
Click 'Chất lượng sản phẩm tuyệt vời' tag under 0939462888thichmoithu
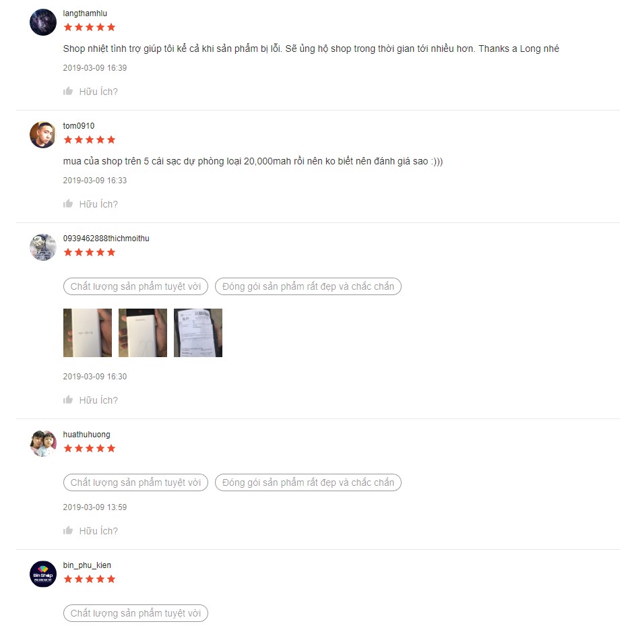(135, 286)
